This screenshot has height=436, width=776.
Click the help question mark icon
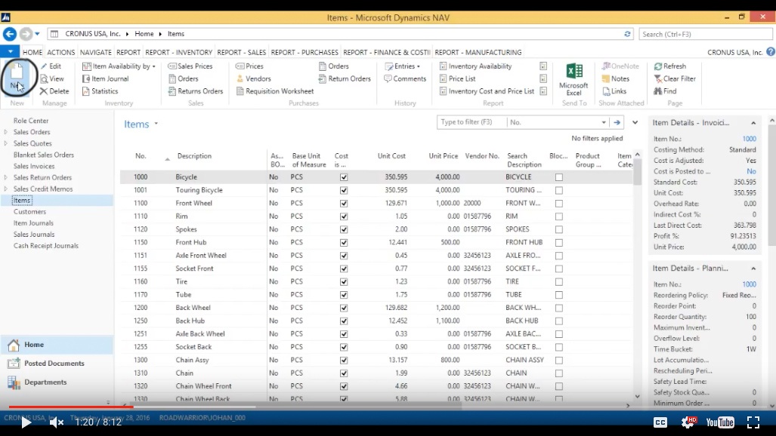pos(771,52)
